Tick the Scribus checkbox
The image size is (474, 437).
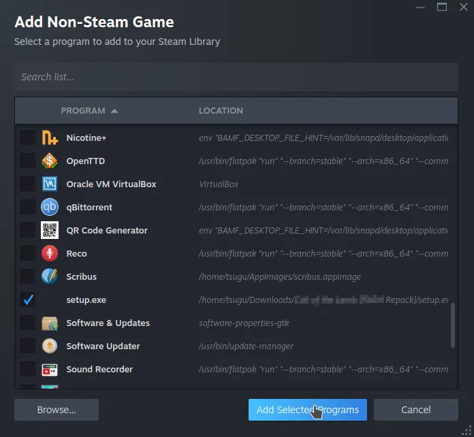(28, 276)
